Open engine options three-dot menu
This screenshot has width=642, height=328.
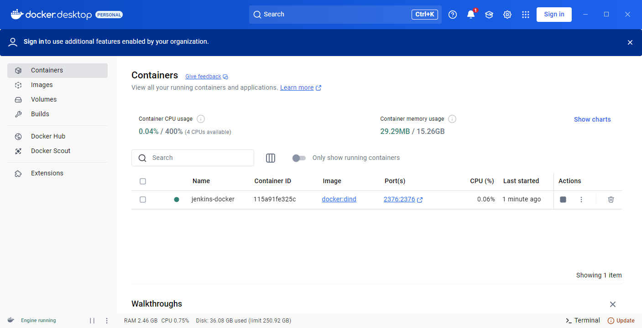pos(107,321)
